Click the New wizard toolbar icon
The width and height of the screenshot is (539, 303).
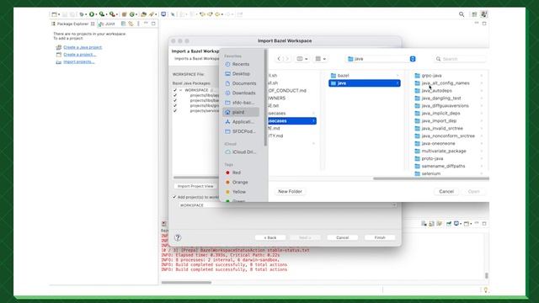point(54,14)
